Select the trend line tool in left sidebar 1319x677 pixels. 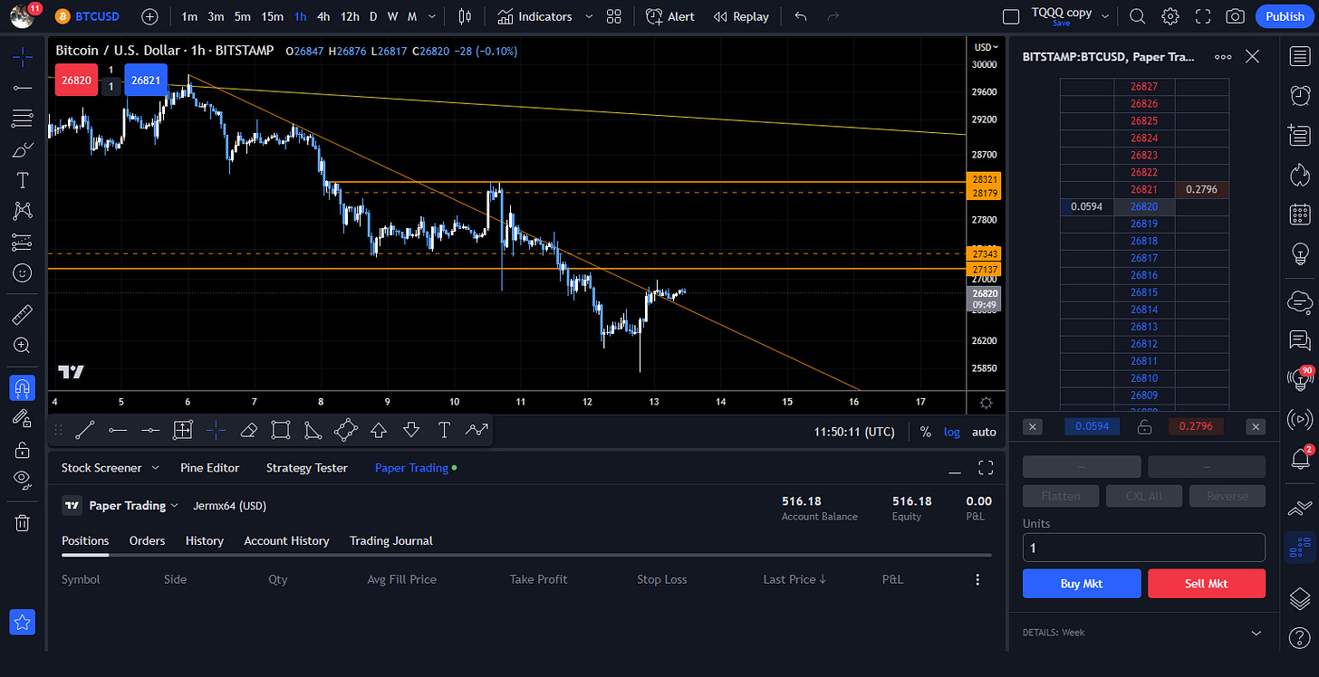click(23, 88)
